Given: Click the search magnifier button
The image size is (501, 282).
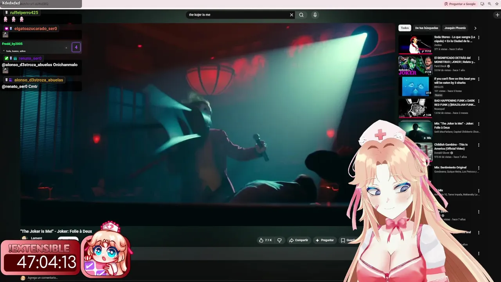Looking at the screenshot, I should 301,15.
